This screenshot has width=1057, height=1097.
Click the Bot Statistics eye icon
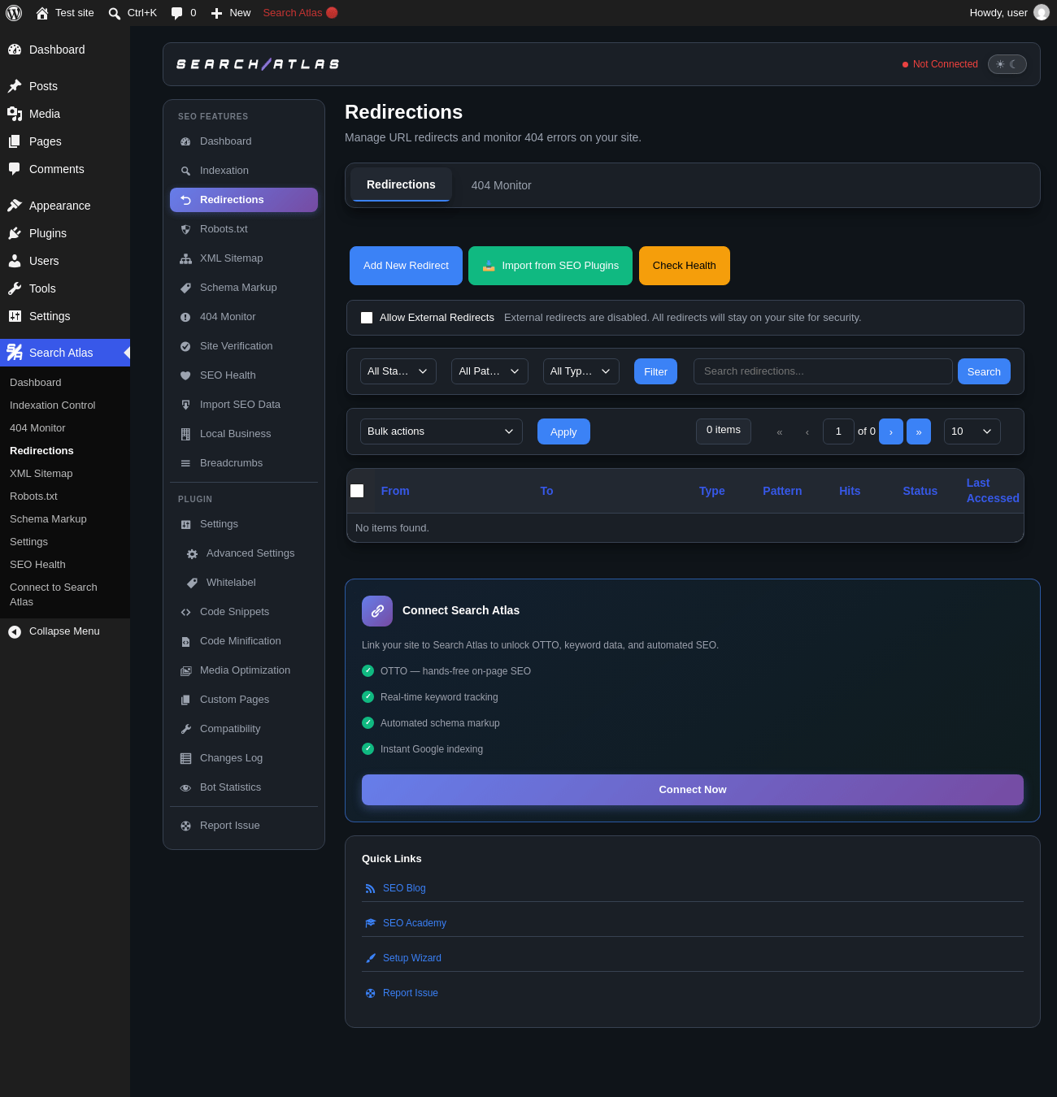click(x=185, y=787)
